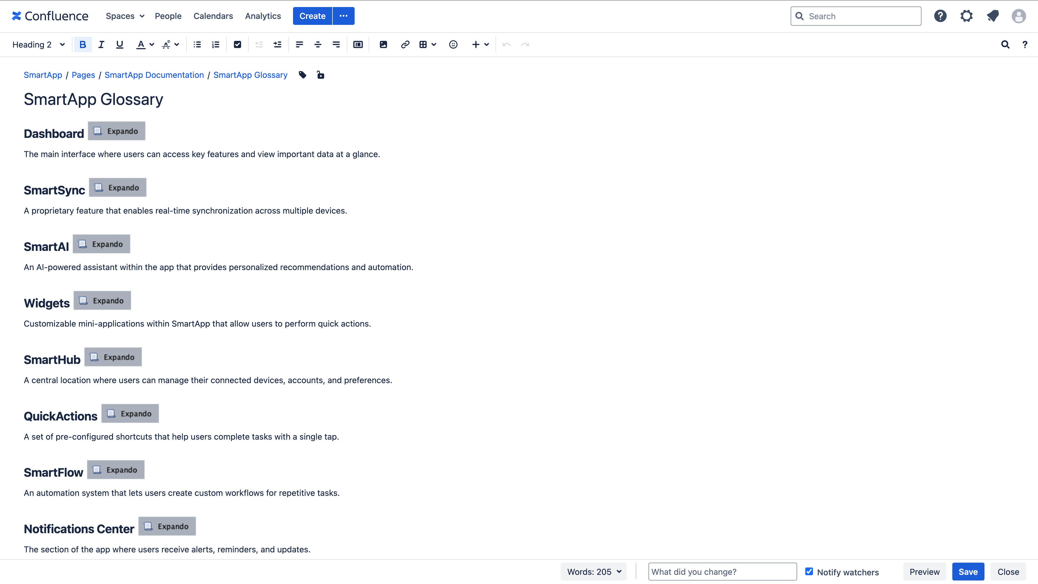Open the Heading 2 text style dropdown
Viewport: 1038px width, 584px height.
(x=38, y=44)
